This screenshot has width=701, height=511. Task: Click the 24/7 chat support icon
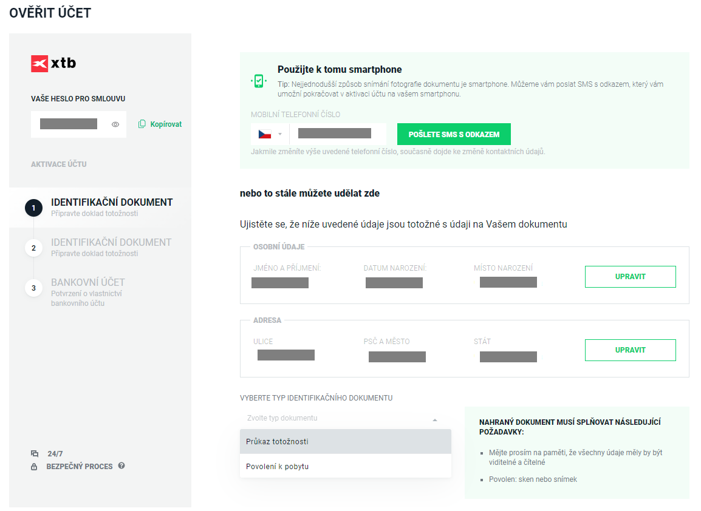35,453
